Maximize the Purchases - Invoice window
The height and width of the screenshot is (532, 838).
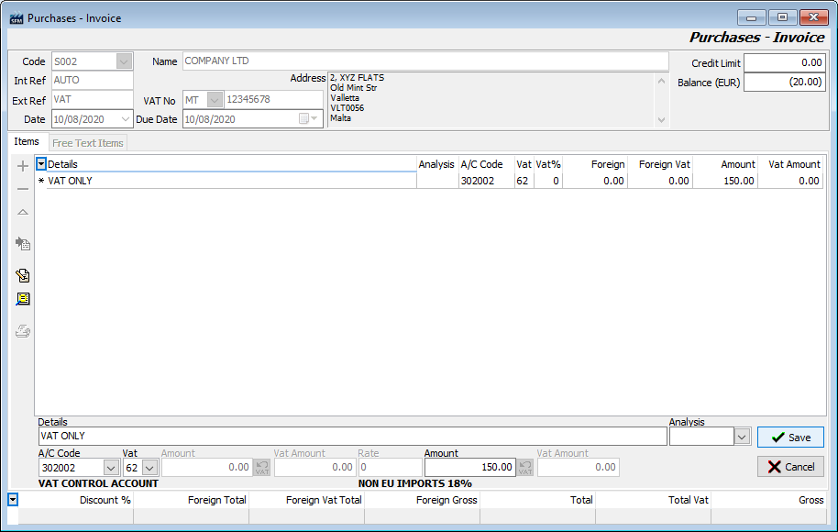point(782,17)
